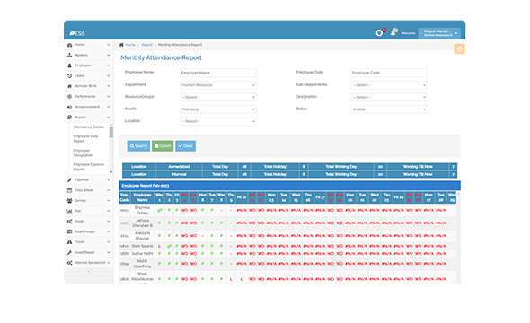The width and height of the screenshot is (530, 323).
Task: Click employee name Suthar Nidhi
Action: 142,254
